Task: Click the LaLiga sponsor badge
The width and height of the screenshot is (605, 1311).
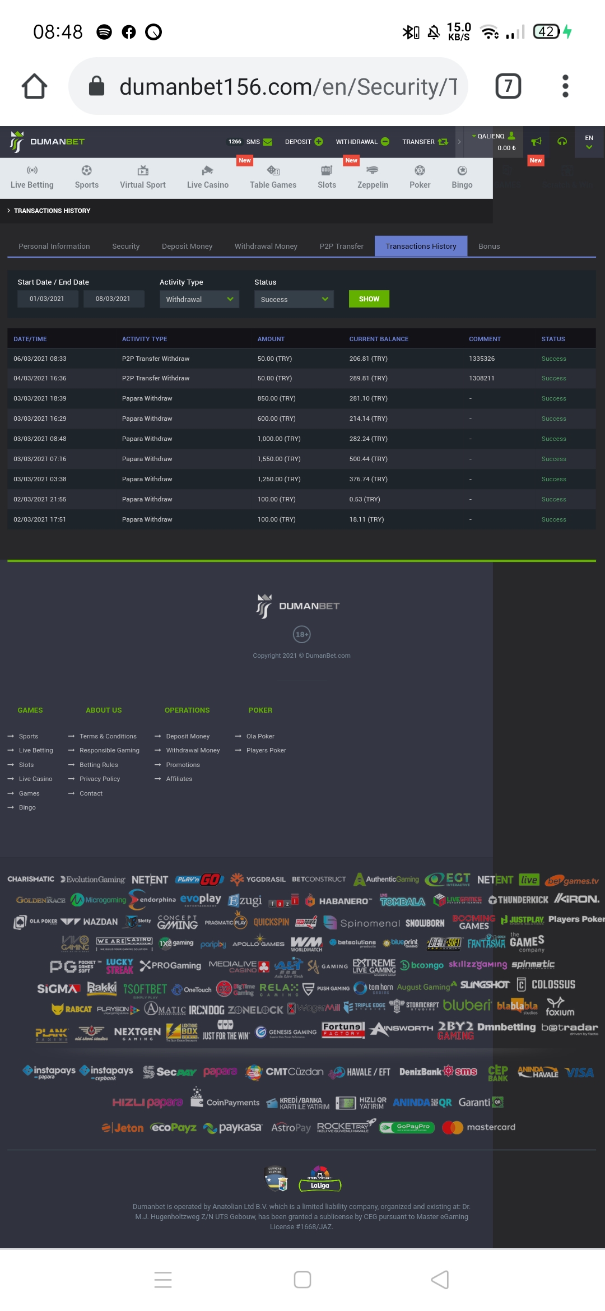Action: click(x=320, y=1179)
